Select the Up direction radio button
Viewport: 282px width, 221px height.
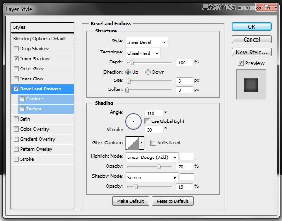[128, 72]
